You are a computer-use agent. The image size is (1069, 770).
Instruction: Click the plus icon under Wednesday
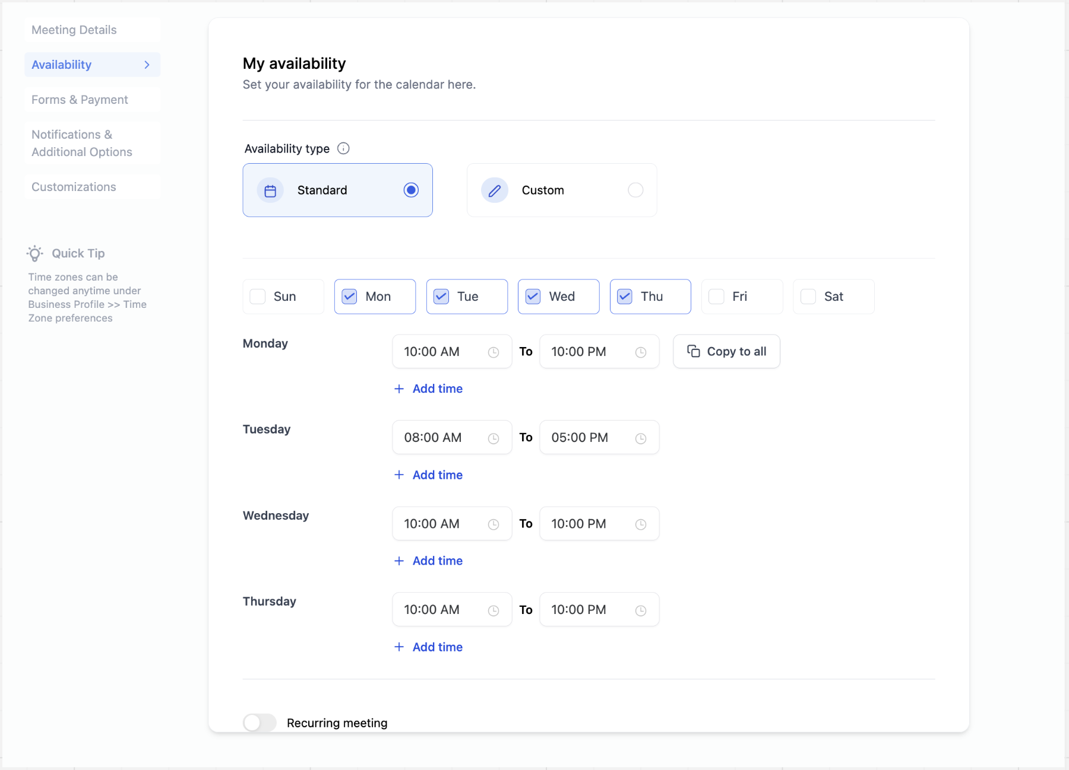point(399,561)
